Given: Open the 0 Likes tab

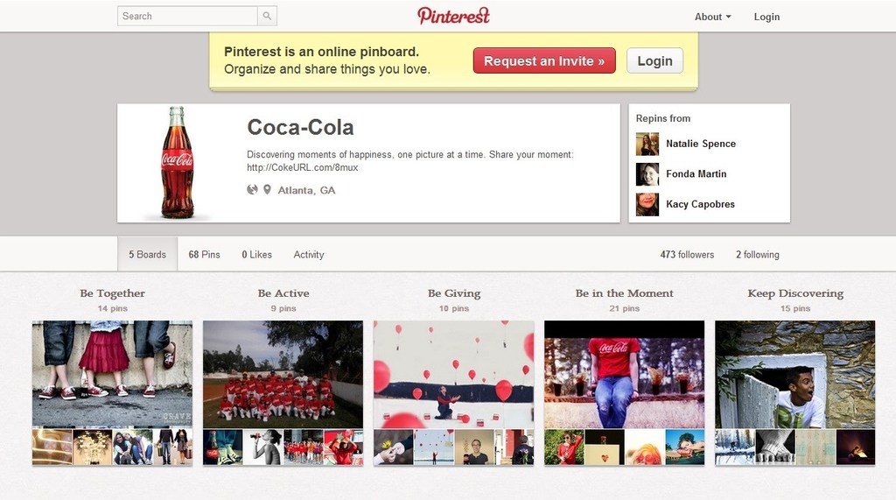Looking at the screenshot, I should (x=256, y=255).
